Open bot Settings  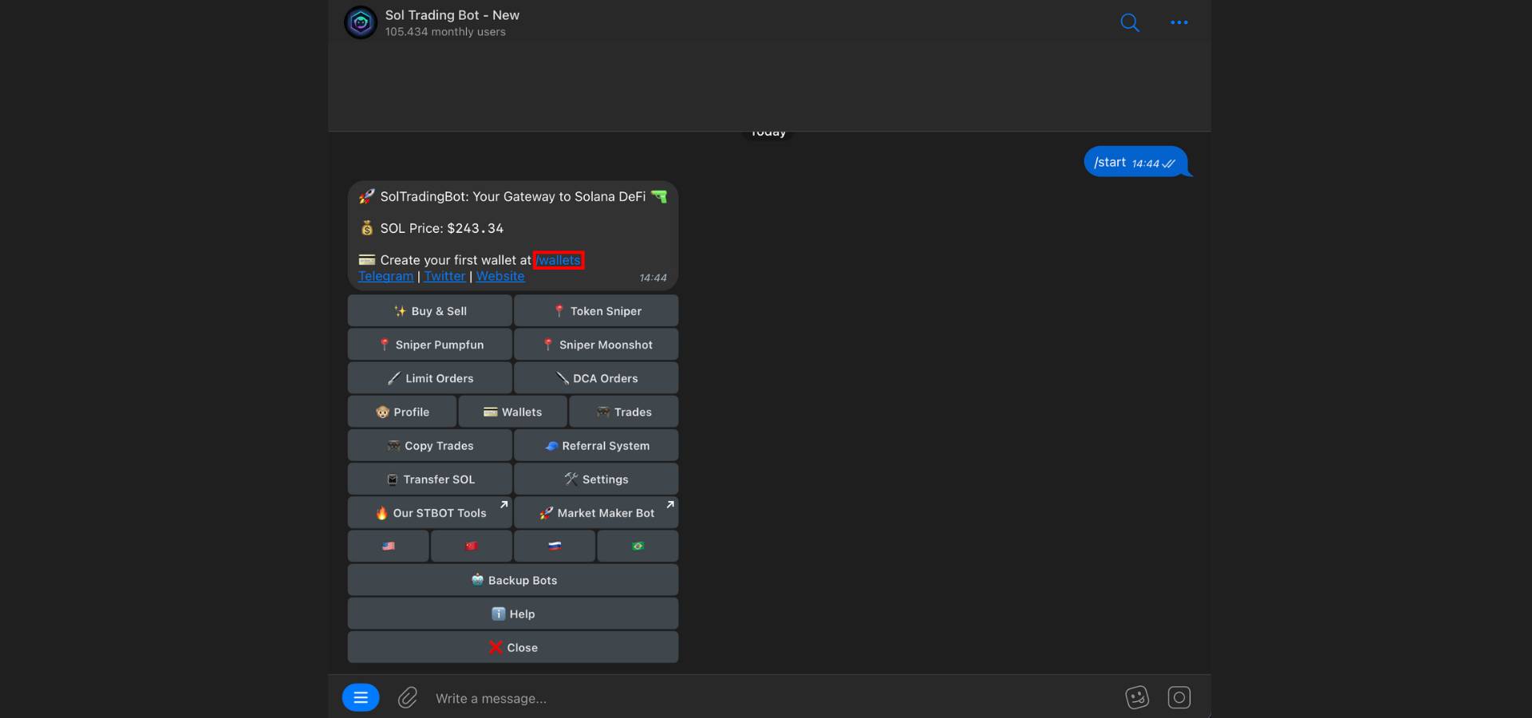point(596,479)
